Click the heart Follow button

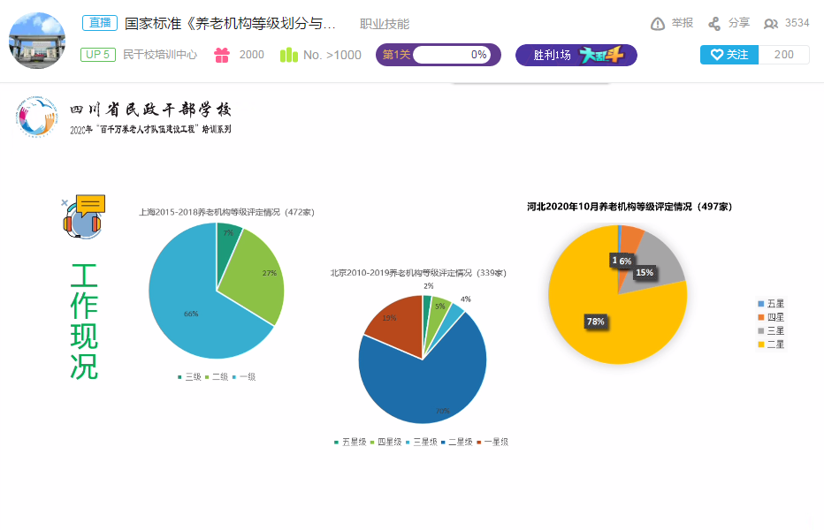pos(729,55)
